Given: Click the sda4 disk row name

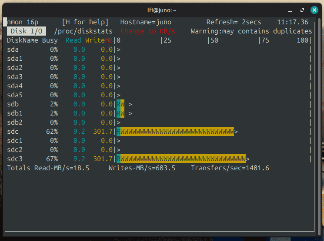Looking at the screenshot, I should pos(15,86).
